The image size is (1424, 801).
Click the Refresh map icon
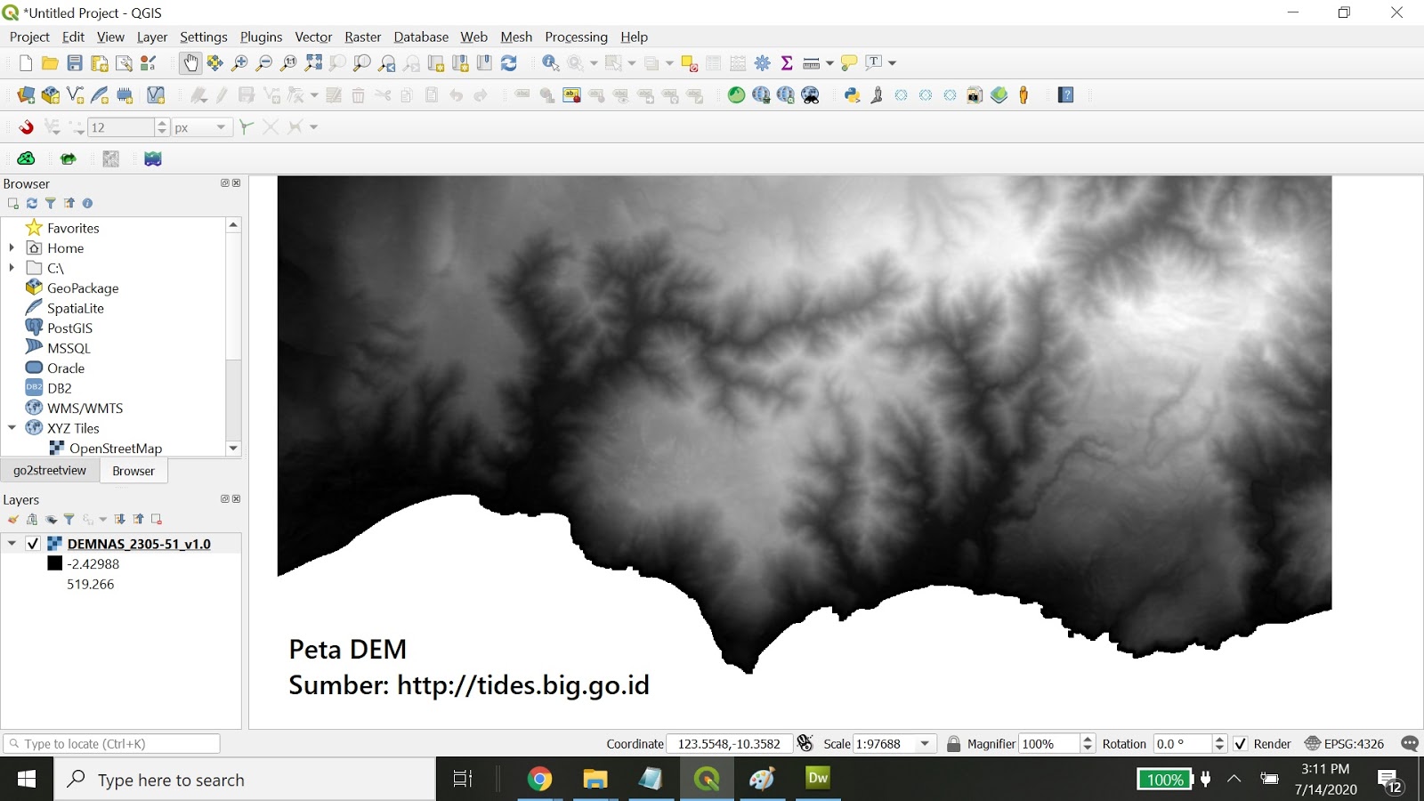(x=508, y=62)
